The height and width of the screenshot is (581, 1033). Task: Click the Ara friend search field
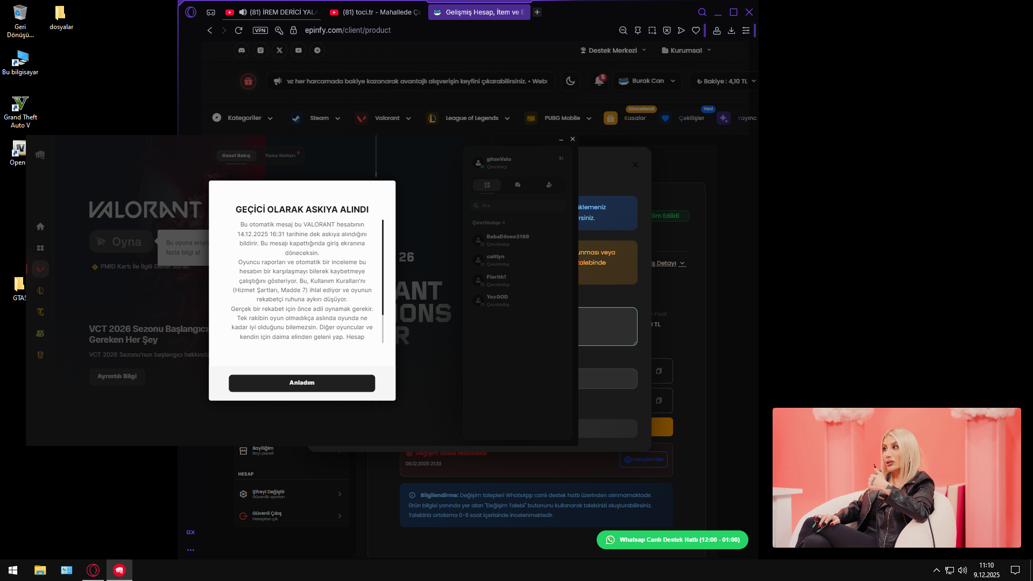click(519, 206)
